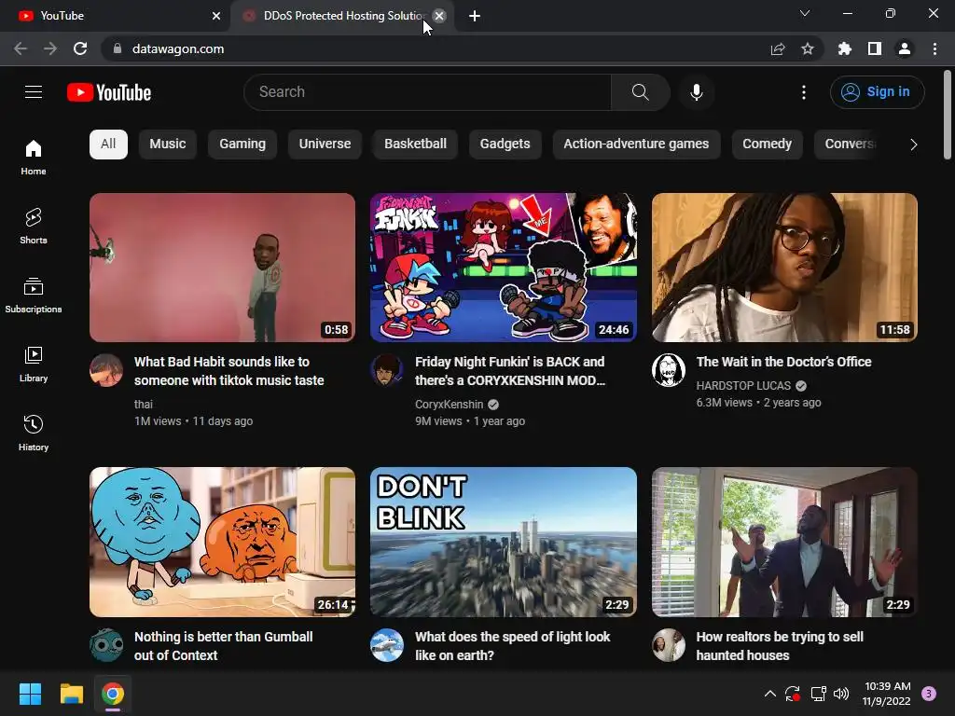This screenshot has height=716, width=955.
Task: Click the magnifier search button
Action: pyautogui.click(x=640, y=92)
